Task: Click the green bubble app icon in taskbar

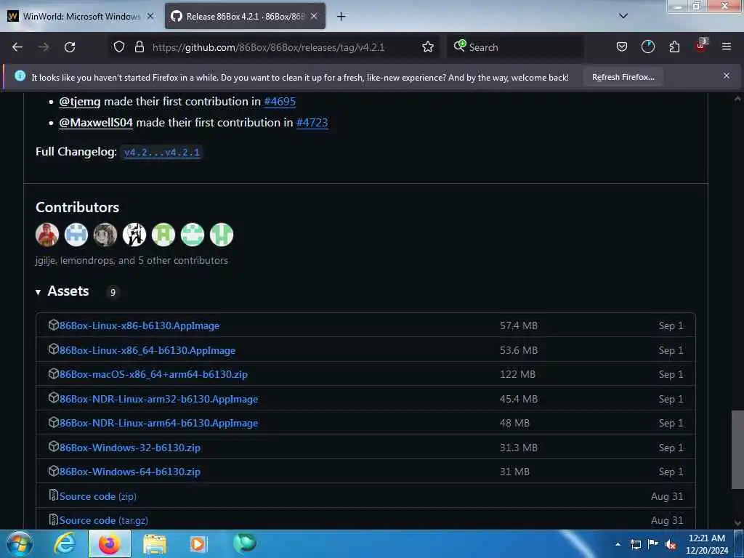Action: 245,543
